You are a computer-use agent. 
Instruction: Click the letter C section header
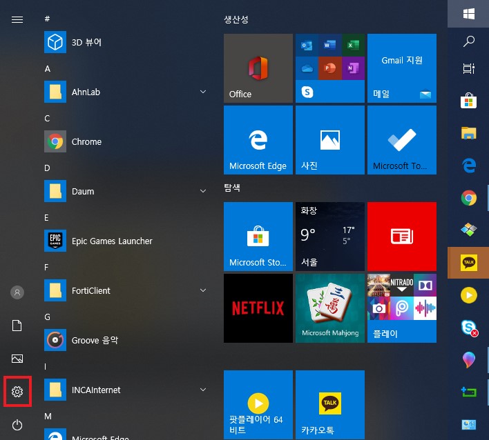click(47, 119)
